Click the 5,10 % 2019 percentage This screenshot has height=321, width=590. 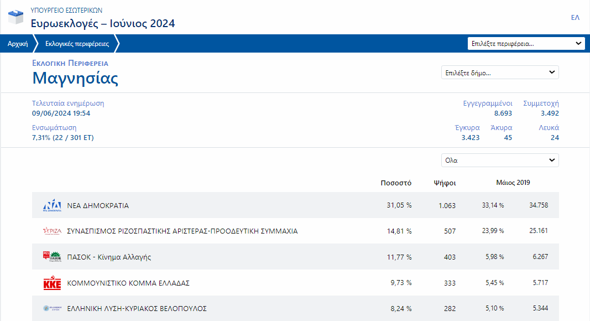pyautogui.click(x=495, y=308)
